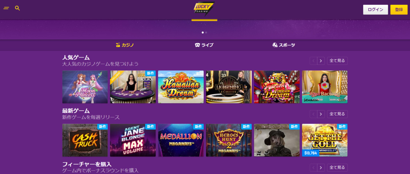Image resolution: width=410 pixels, height=174 pixels.
Task: Open the Cash Truck game thumbnail
Action: pyautogui.click(x=85, y=140)
